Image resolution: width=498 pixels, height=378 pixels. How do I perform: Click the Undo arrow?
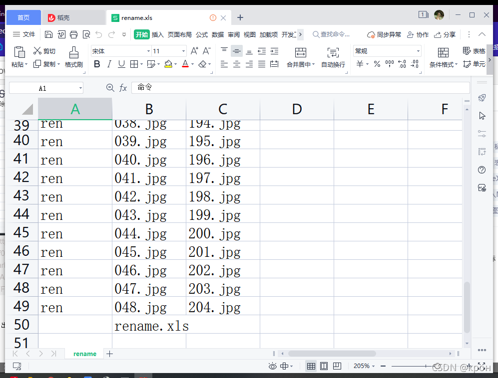pyautogui.click(x=99, y=34)
